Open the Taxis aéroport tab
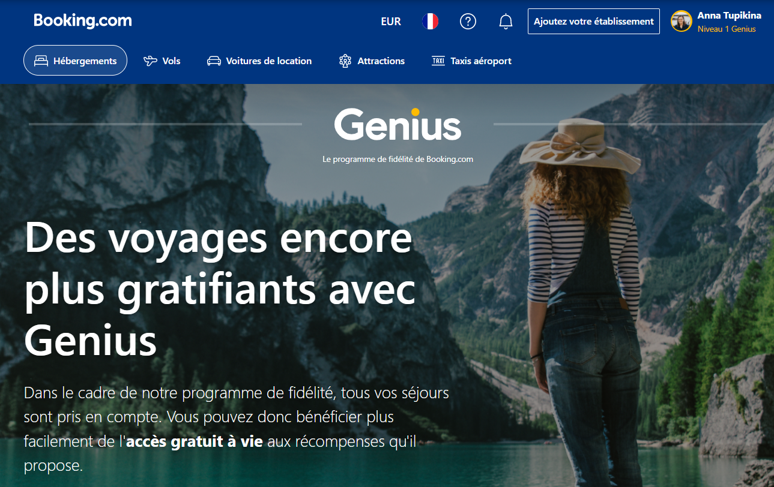This screenshot has height=487, width=774. (471, 61)
